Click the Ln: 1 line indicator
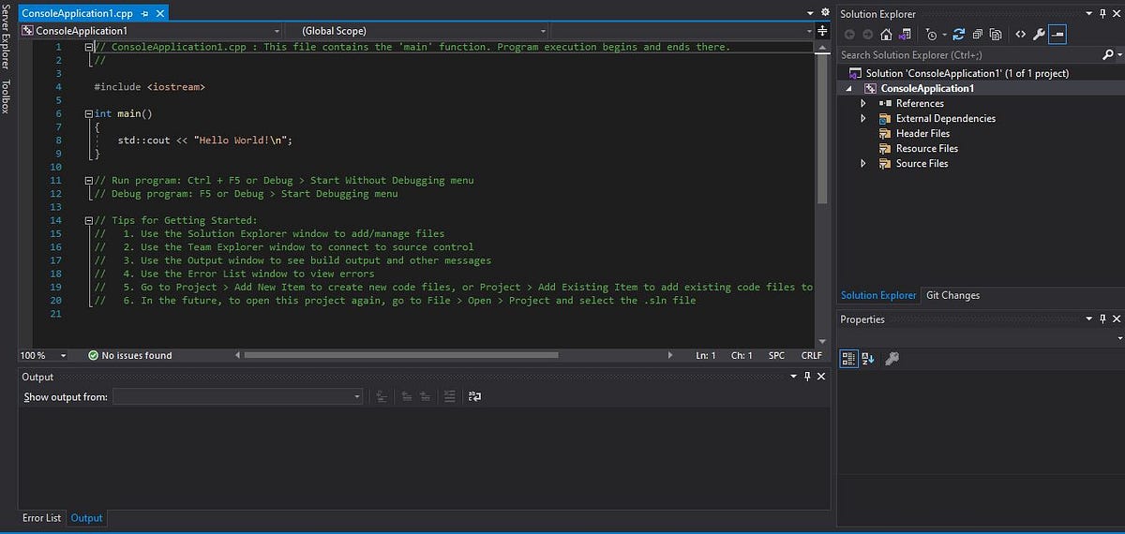The image size is (1125, 534). [x=706, y=355]
